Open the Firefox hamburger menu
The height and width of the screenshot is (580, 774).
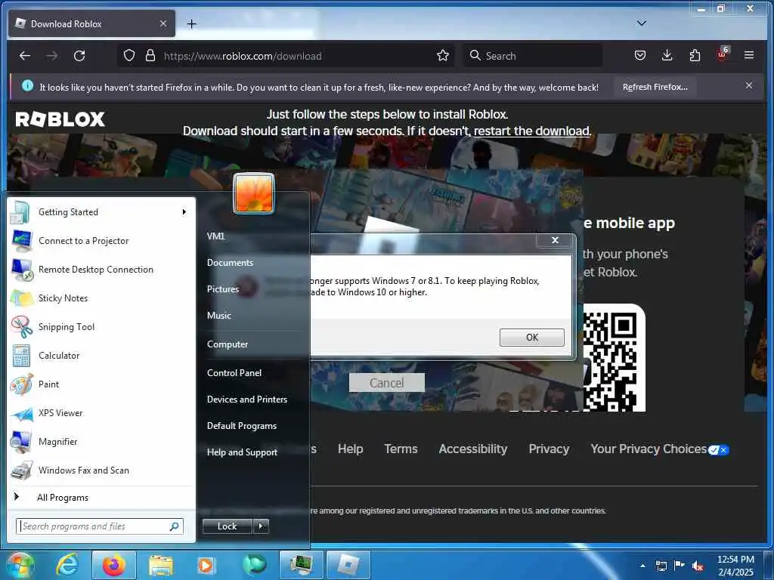[749, 55]
